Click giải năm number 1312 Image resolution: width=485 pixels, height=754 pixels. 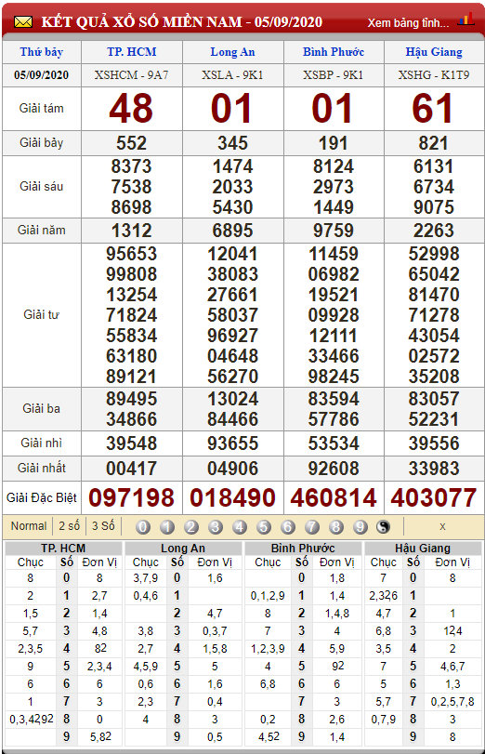click(x=131, y=231)
